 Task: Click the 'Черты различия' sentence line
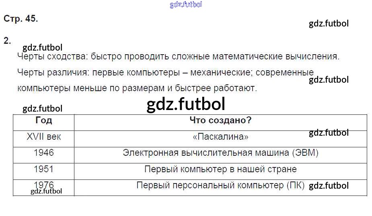(165, 73)
